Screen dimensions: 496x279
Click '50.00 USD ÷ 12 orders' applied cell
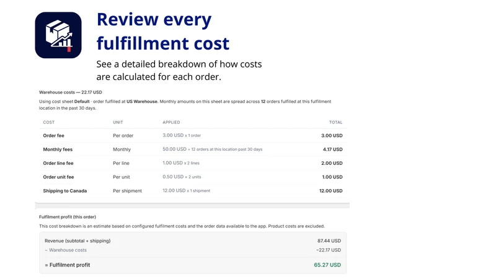pos(213,149)
